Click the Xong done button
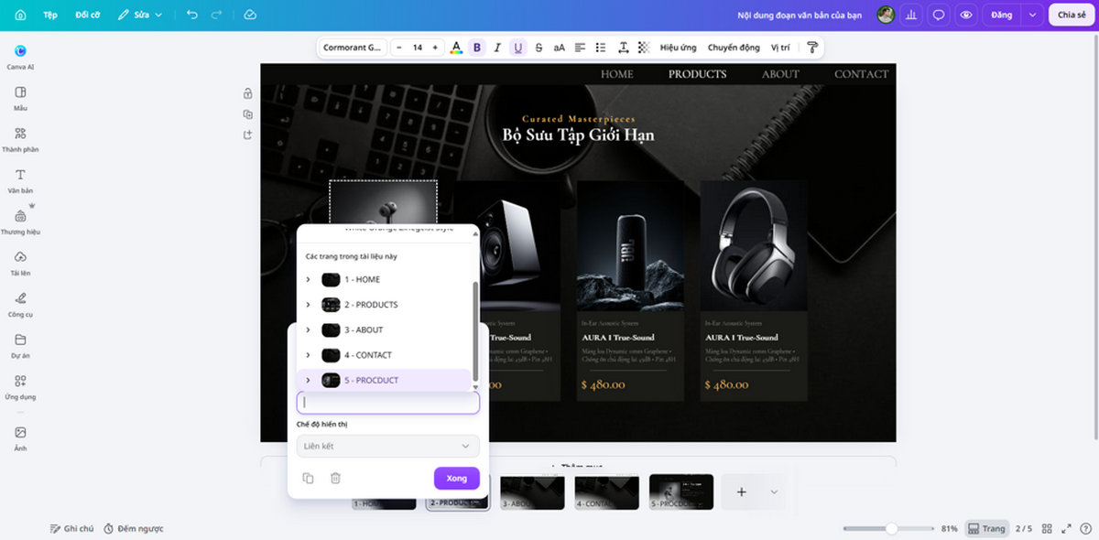This screenshot has height=540, width=1099. coord(457,478)
